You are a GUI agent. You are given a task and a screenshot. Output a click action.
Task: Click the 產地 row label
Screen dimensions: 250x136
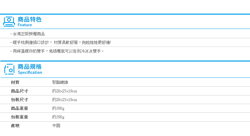coord(15,126)
